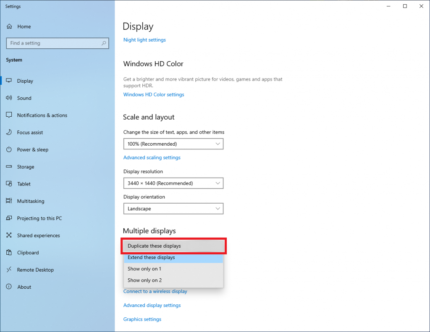Image resolution: width=430 pixels, height=332 pixels.
Task: Open Advanced scaling settings link
Action: [152, 158]
